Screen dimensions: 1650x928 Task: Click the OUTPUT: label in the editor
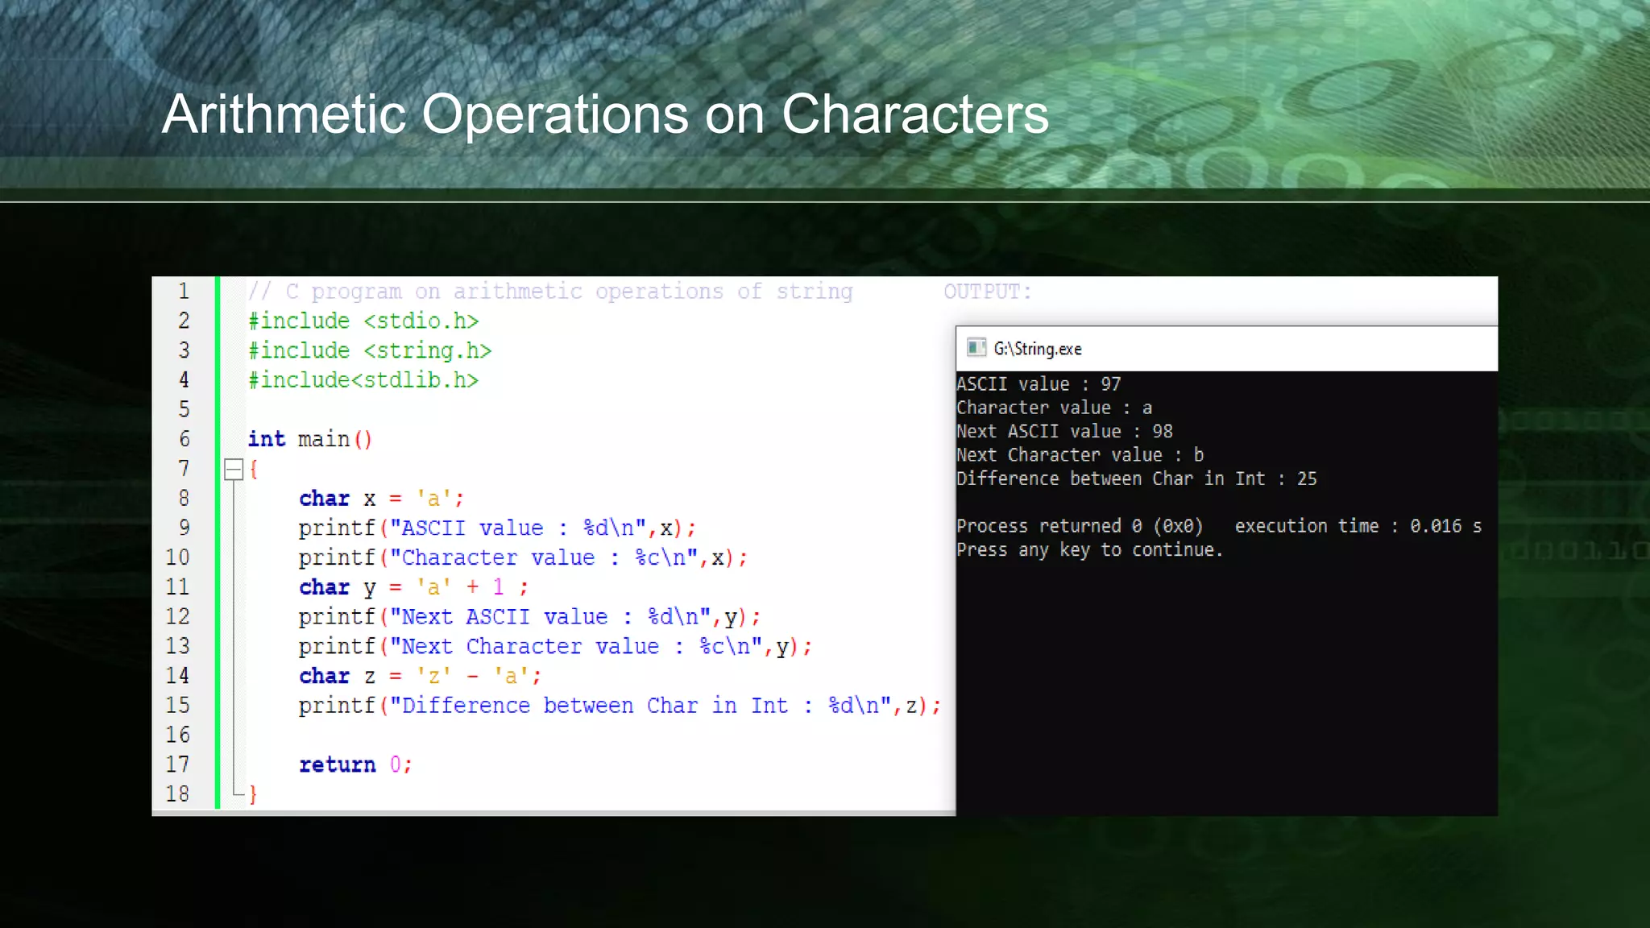[x=987, y=292]
